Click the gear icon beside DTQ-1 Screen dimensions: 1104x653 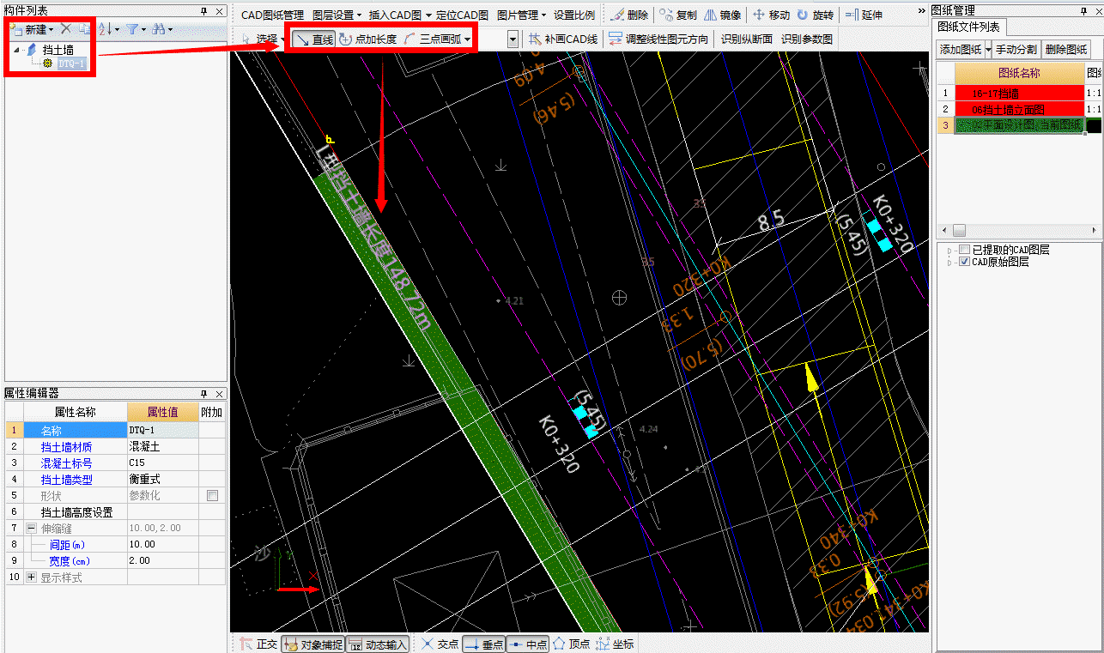(48, 64)
